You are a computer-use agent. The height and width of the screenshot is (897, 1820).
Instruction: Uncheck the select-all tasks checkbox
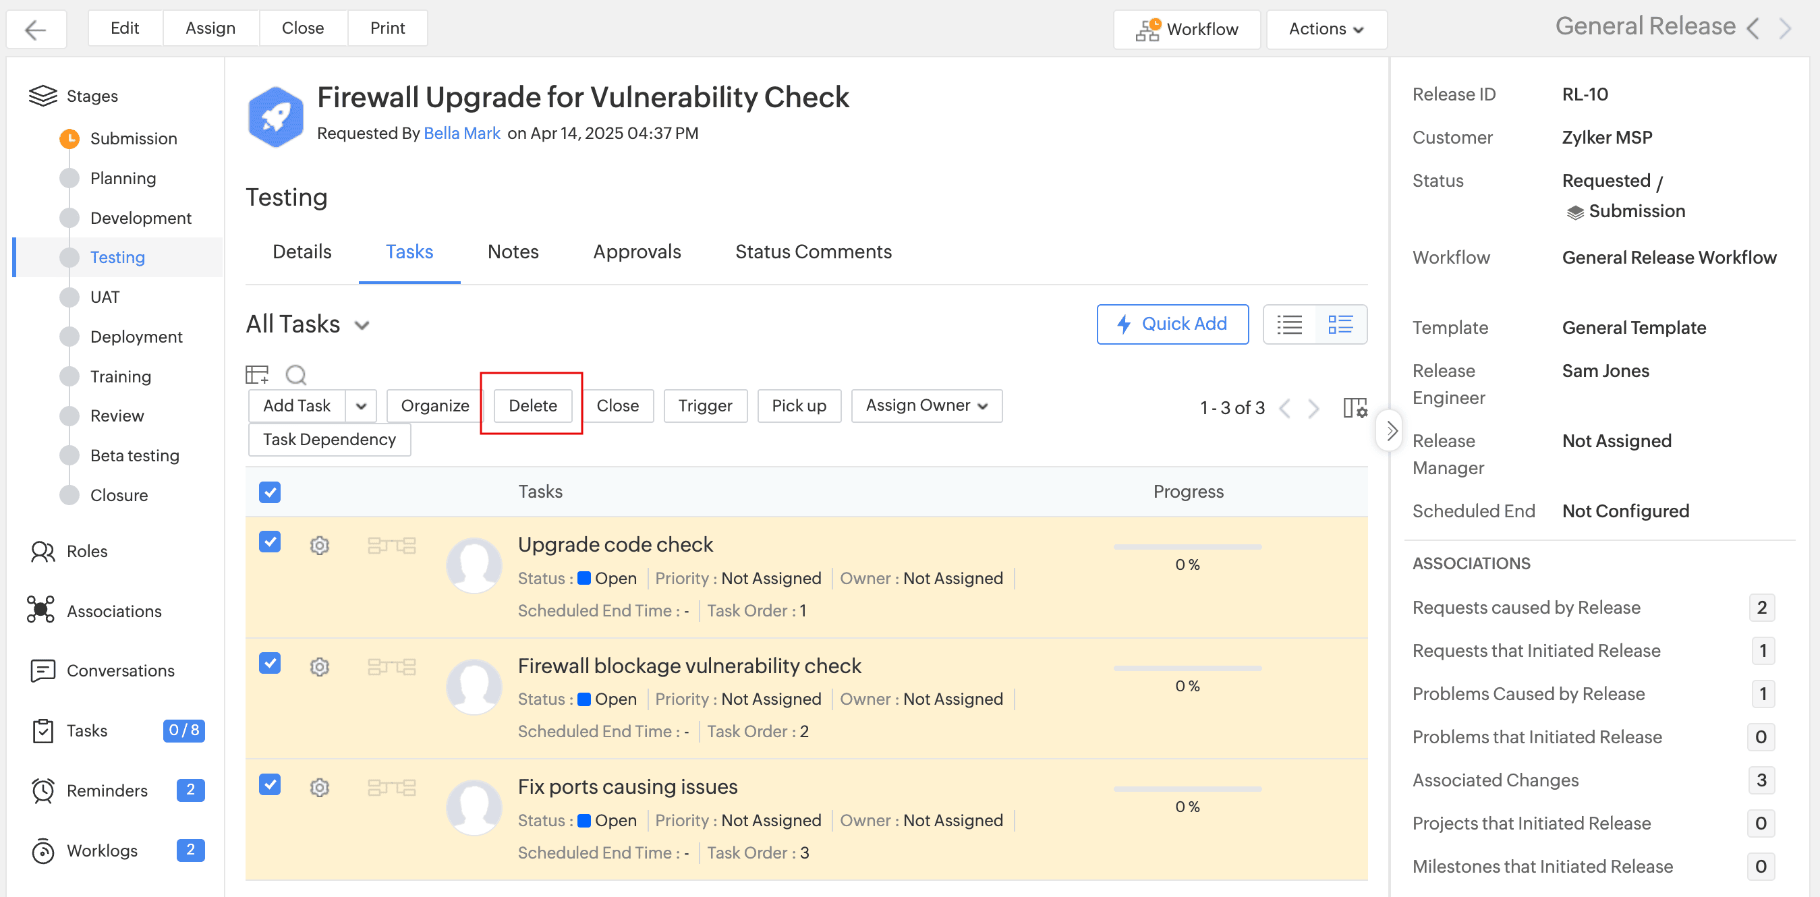point(269,492)
